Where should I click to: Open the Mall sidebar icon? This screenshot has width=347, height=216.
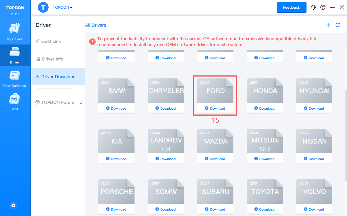pos(15,102)
